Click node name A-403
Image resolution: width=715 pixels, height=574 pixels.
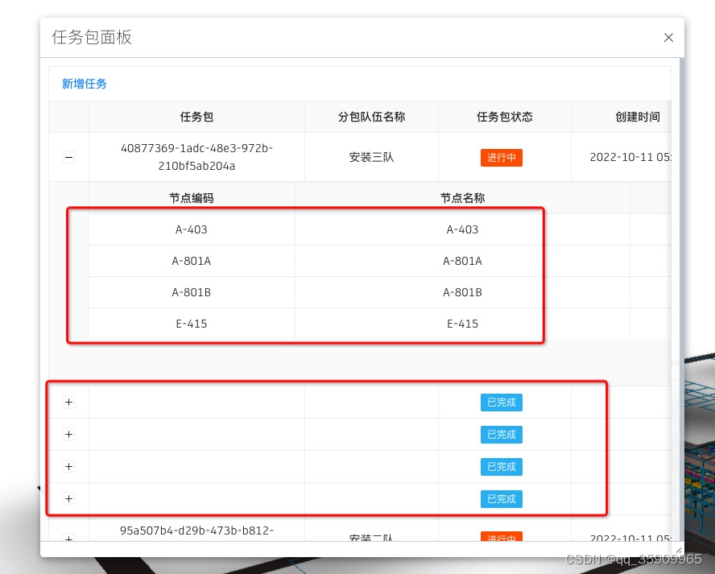point(462,229)
